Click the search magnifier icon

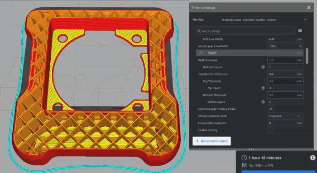click(199, 31)
